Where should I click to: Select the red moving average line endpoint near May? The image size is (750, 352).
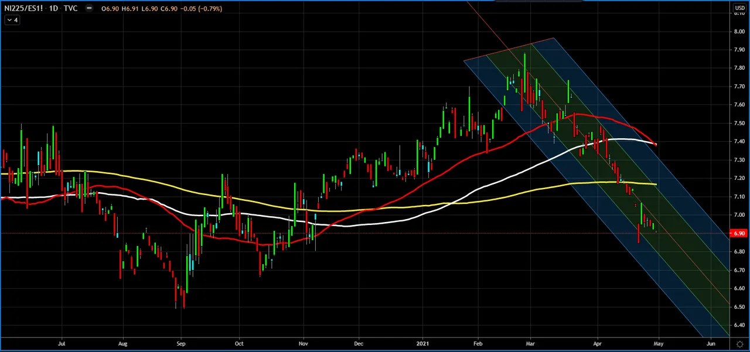(656, 145)
